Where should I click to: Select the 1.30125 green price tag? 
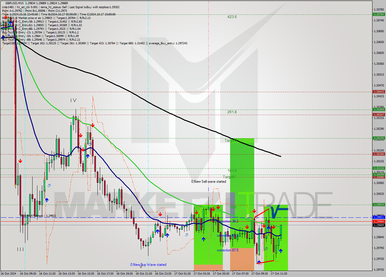point(378,168)
